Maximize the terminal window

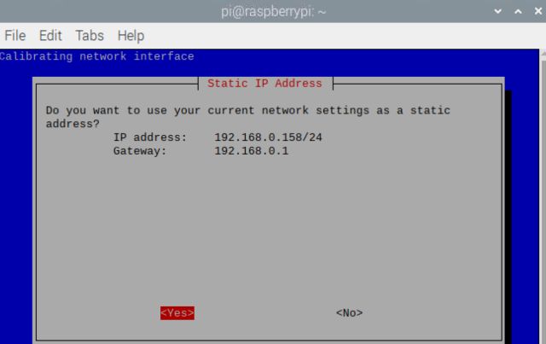tap(517, 12)
